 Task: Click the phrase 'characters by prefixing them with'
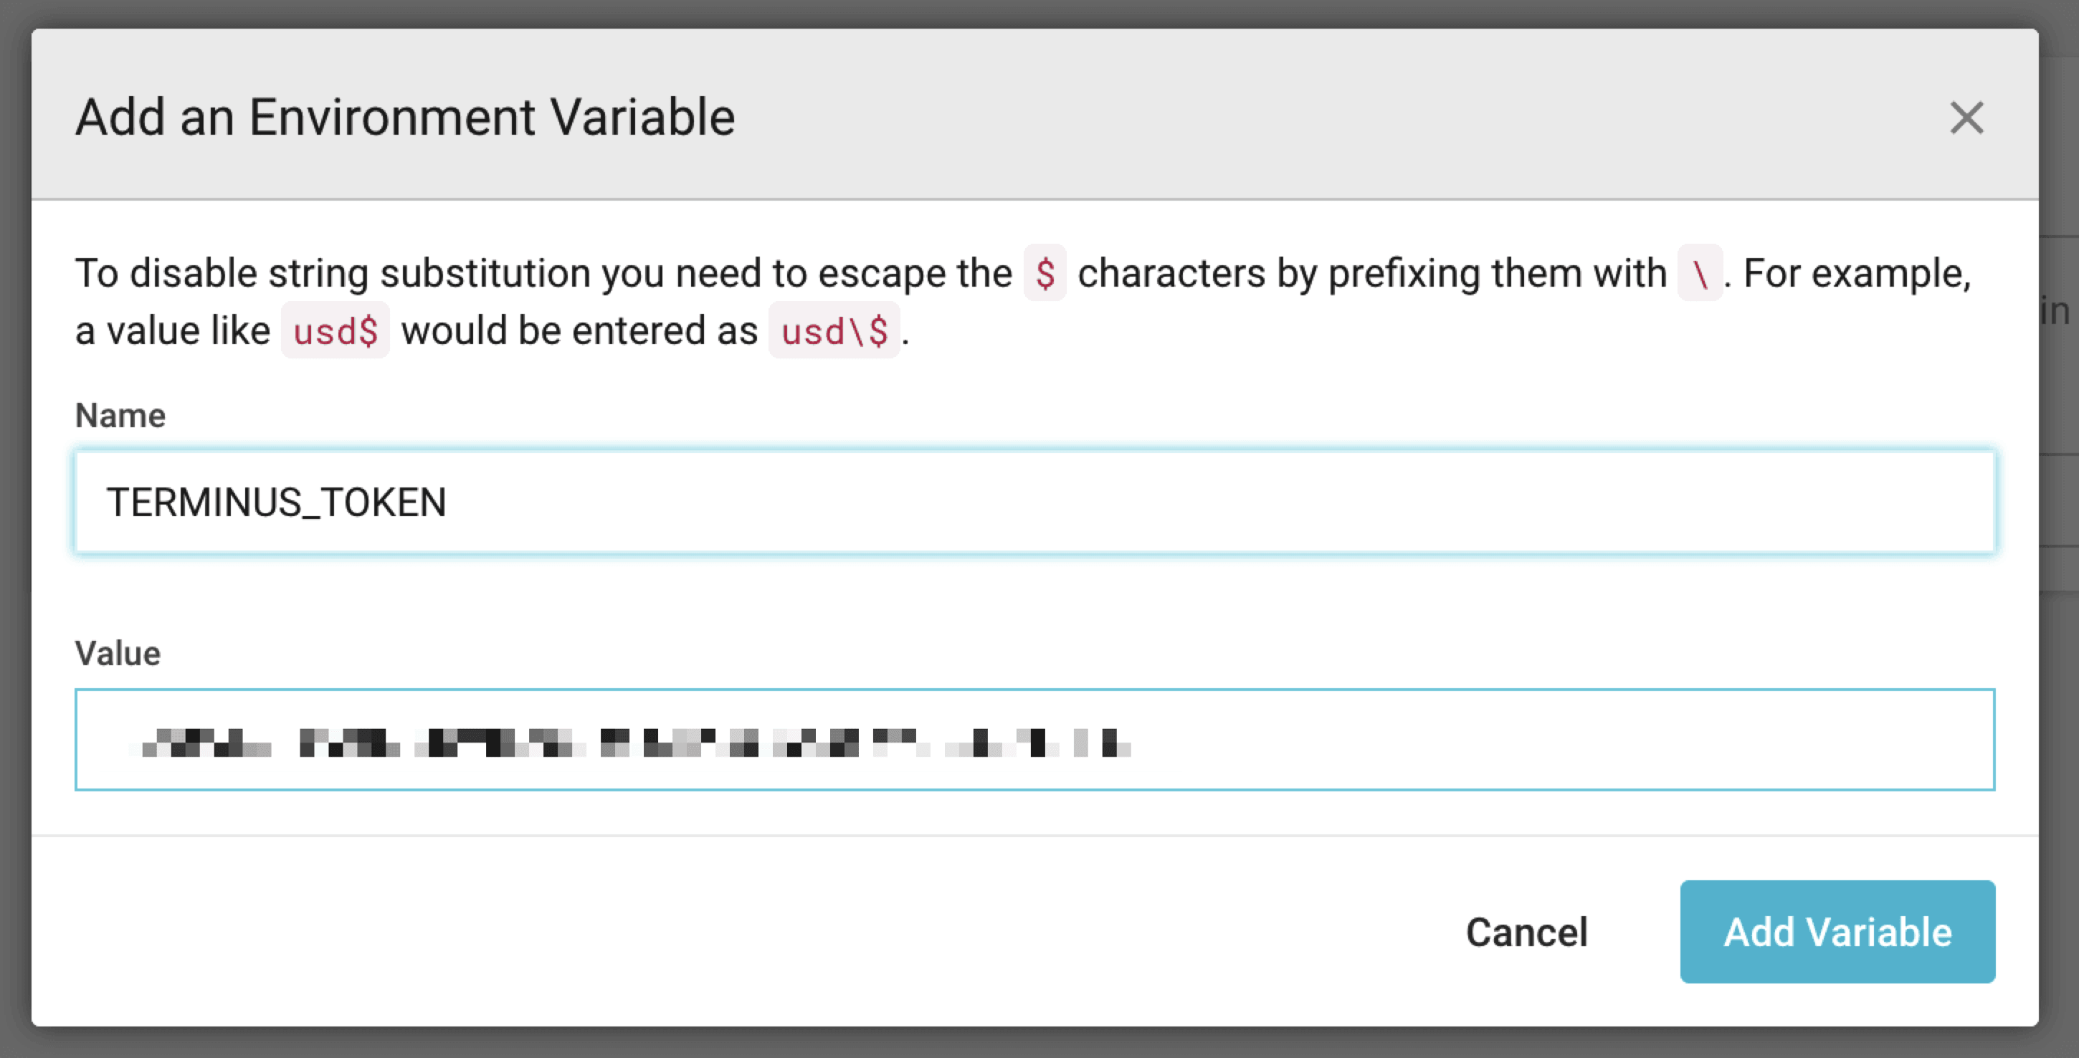1372,274
